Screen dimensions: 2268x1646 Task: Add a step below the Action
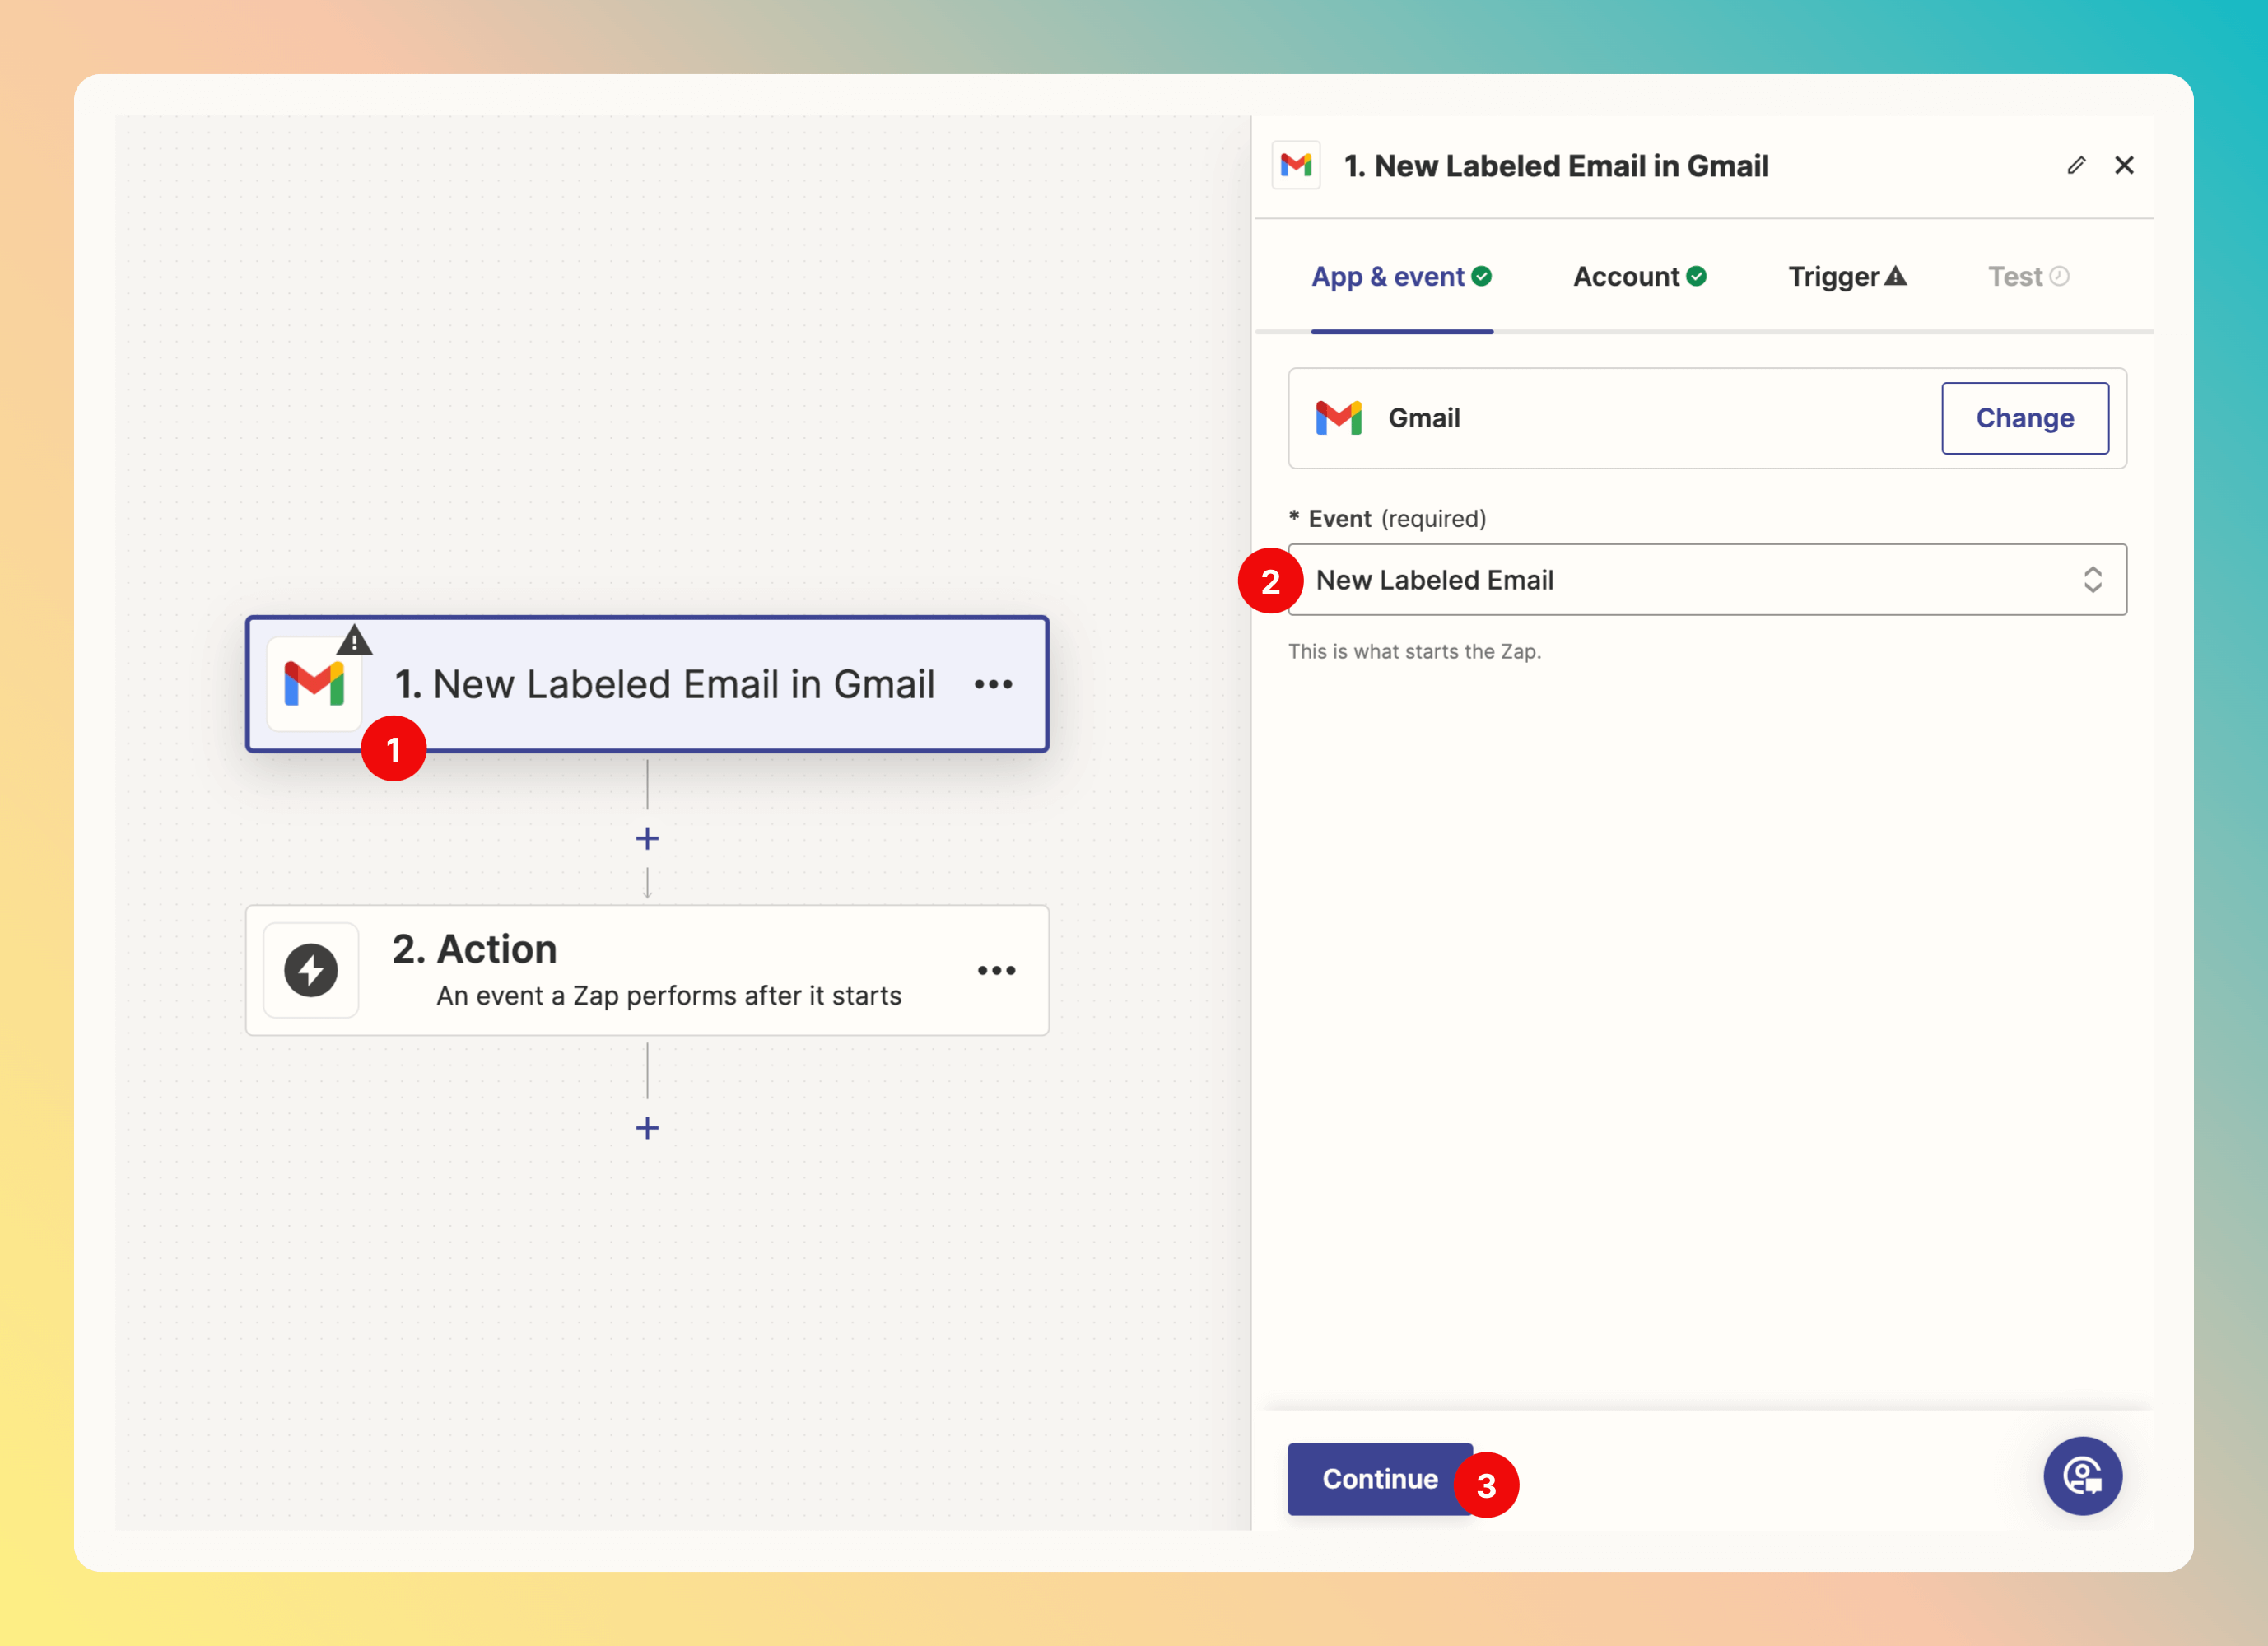coord(647,1128)
